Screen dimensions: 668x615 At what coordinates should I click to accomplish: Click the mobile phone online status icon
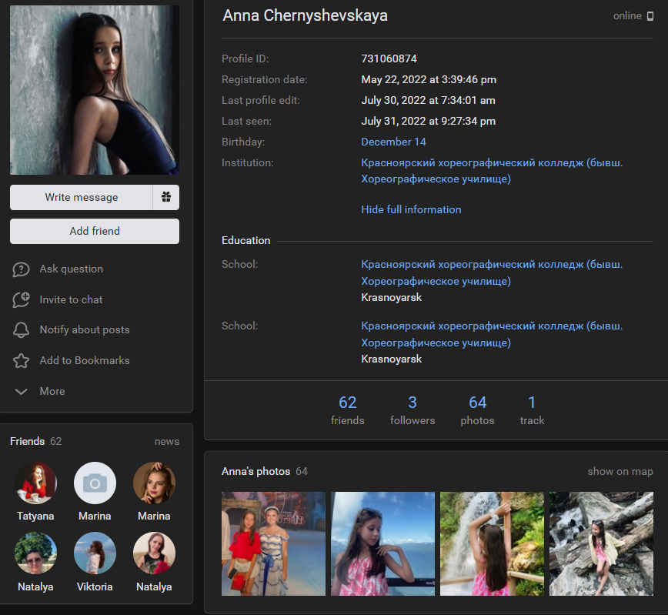coord(650,16)
